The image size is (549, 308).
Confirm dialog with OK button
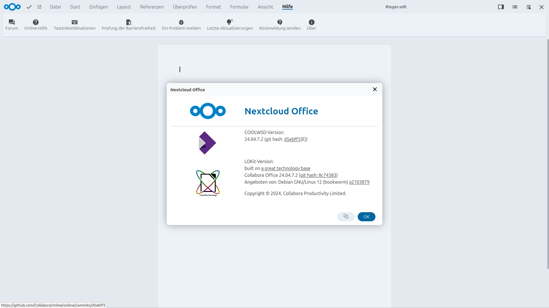[x=367, y=217]
